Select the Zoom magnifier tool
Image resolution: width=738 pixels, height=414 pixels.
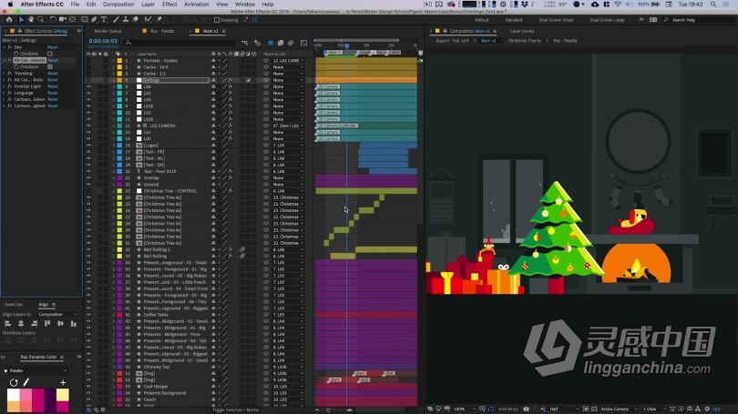pyautogui.click(x=40, y=20)
